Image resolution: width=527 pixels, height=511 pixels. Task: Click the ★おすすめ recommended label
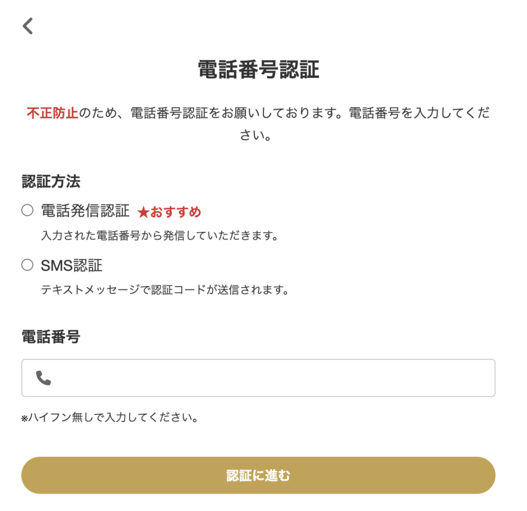[x=170, y=211]
